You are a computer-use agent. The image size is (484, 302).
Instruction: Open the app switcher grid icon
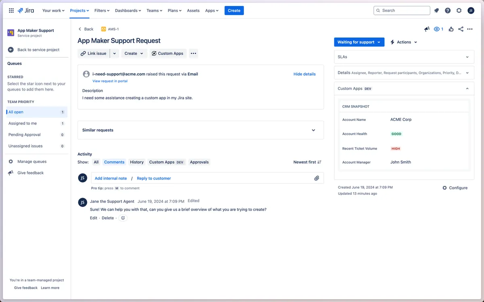click(x=11, y=10)
